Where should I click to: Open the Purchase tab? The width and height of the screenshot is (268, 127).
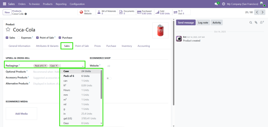coord(111,46)
